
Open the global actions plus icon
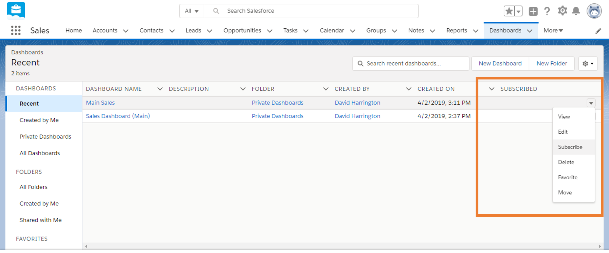(x=533, y=11)
